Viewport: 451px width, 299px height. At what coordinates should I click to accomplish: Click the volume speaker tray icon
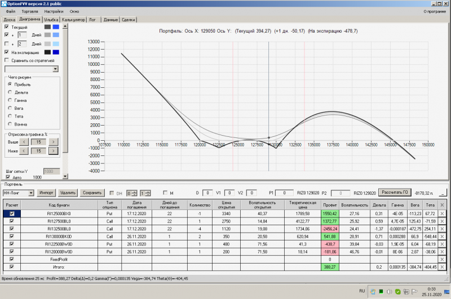point(389,292)
